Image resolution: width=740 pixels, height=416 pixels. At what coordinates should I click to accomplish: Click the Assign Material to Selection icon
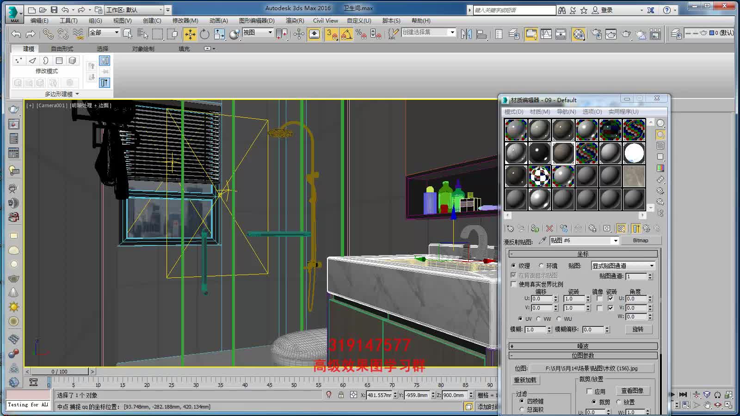tap(534, 228)
